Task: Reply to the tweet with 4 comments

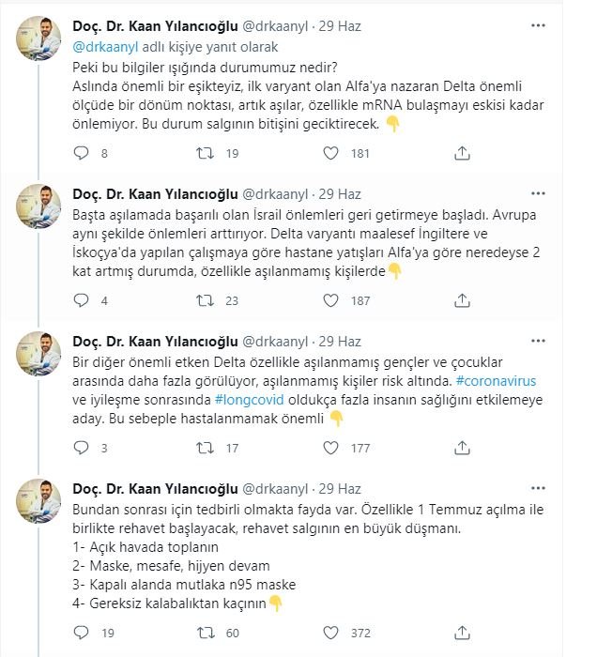Action: pyautogui.click(x=81, y=300)
